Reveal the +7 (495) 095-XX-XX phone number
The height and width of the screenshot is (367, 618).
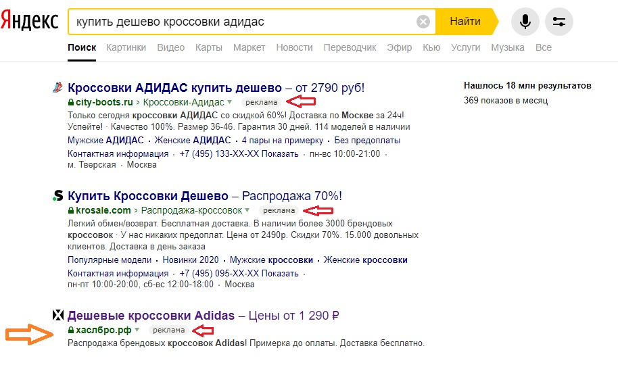(239, 273)
